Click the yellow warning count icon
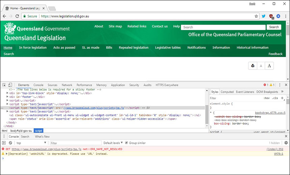This screenshot has width=290, height=175. tap(271, 85)
